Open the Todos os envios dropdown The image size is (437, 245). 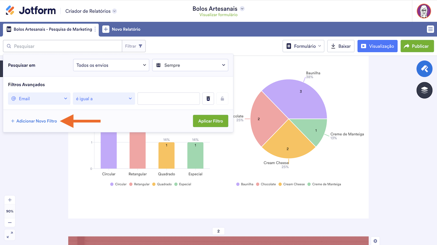[x=111, y=65]
